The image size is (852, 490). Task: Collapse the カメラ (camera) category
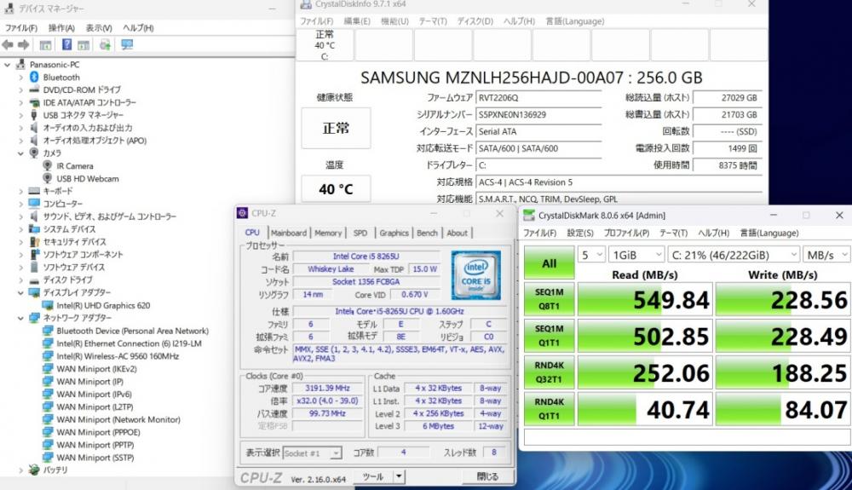pos(20,153)
